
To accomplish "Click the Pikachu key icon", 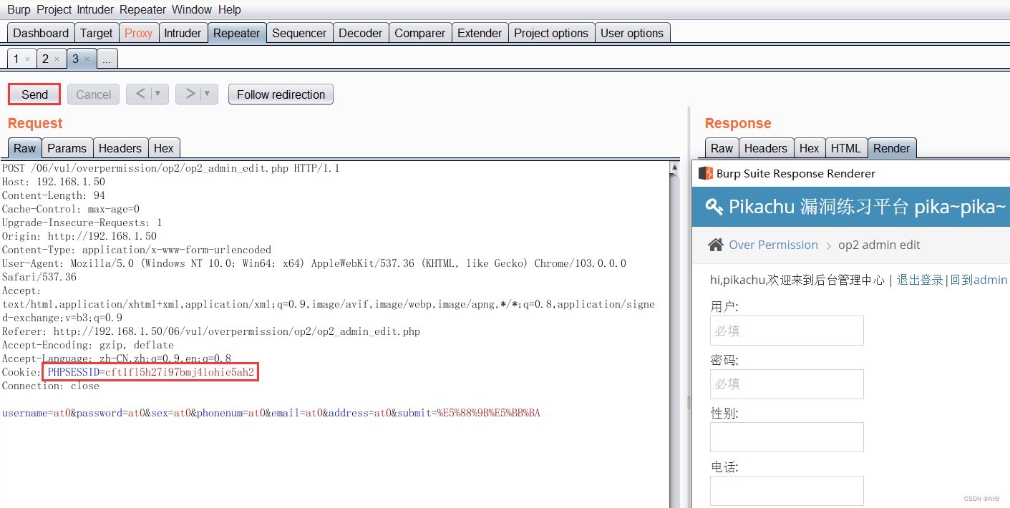I will pyautogui.click(x=714, y=207).
